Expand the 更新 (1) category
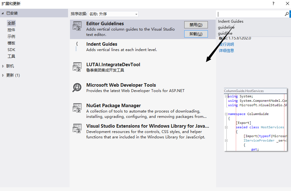 pyautogui.click(x=3, y=75)
